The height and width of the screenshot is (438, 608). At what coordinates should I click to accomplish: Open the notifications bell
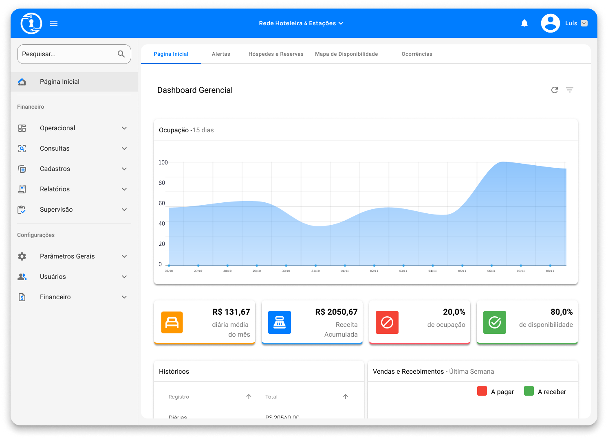(524, 23)
